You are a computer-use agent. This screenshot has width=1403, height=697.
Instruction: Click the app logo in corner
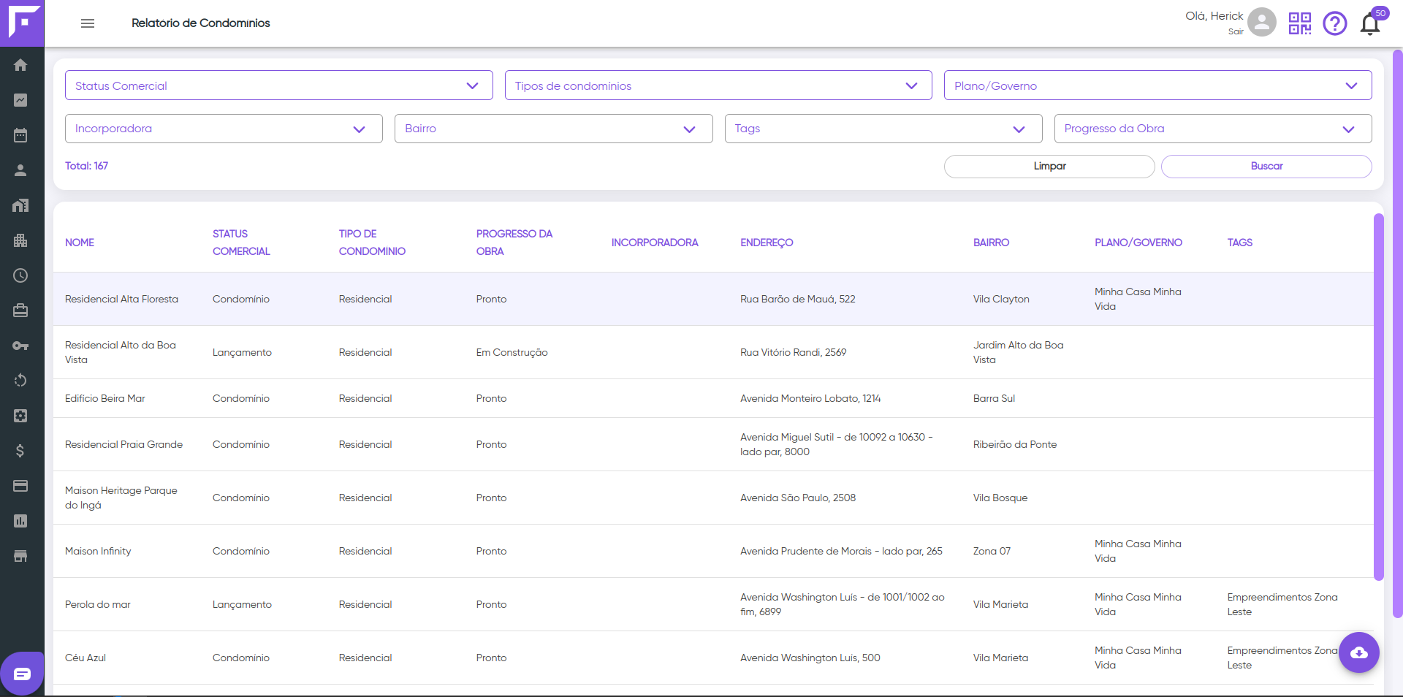22,23
